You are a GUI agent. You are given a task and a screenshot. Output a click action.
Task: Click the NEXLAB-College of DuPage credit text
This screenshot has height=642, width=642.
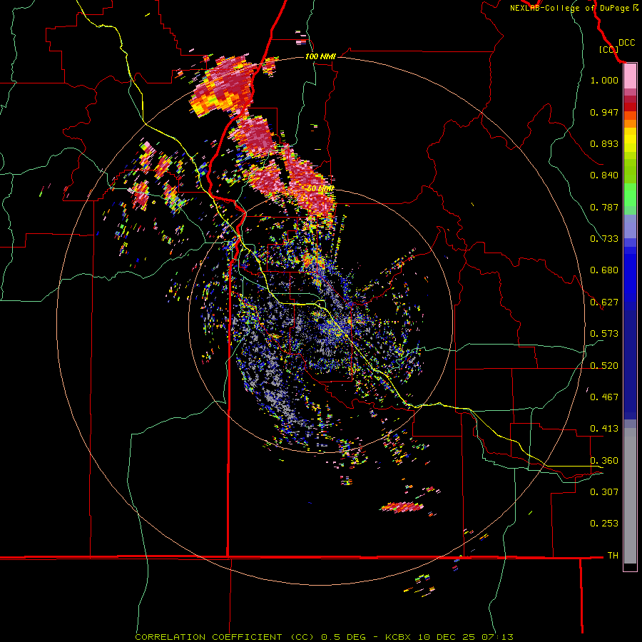pyautogui.click(x=574, y=8)
